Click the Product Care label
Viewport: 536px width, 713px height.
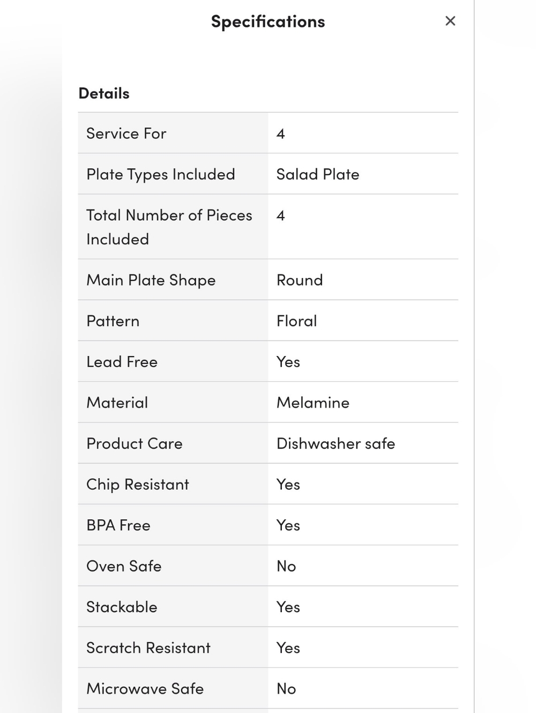[135, 443]
